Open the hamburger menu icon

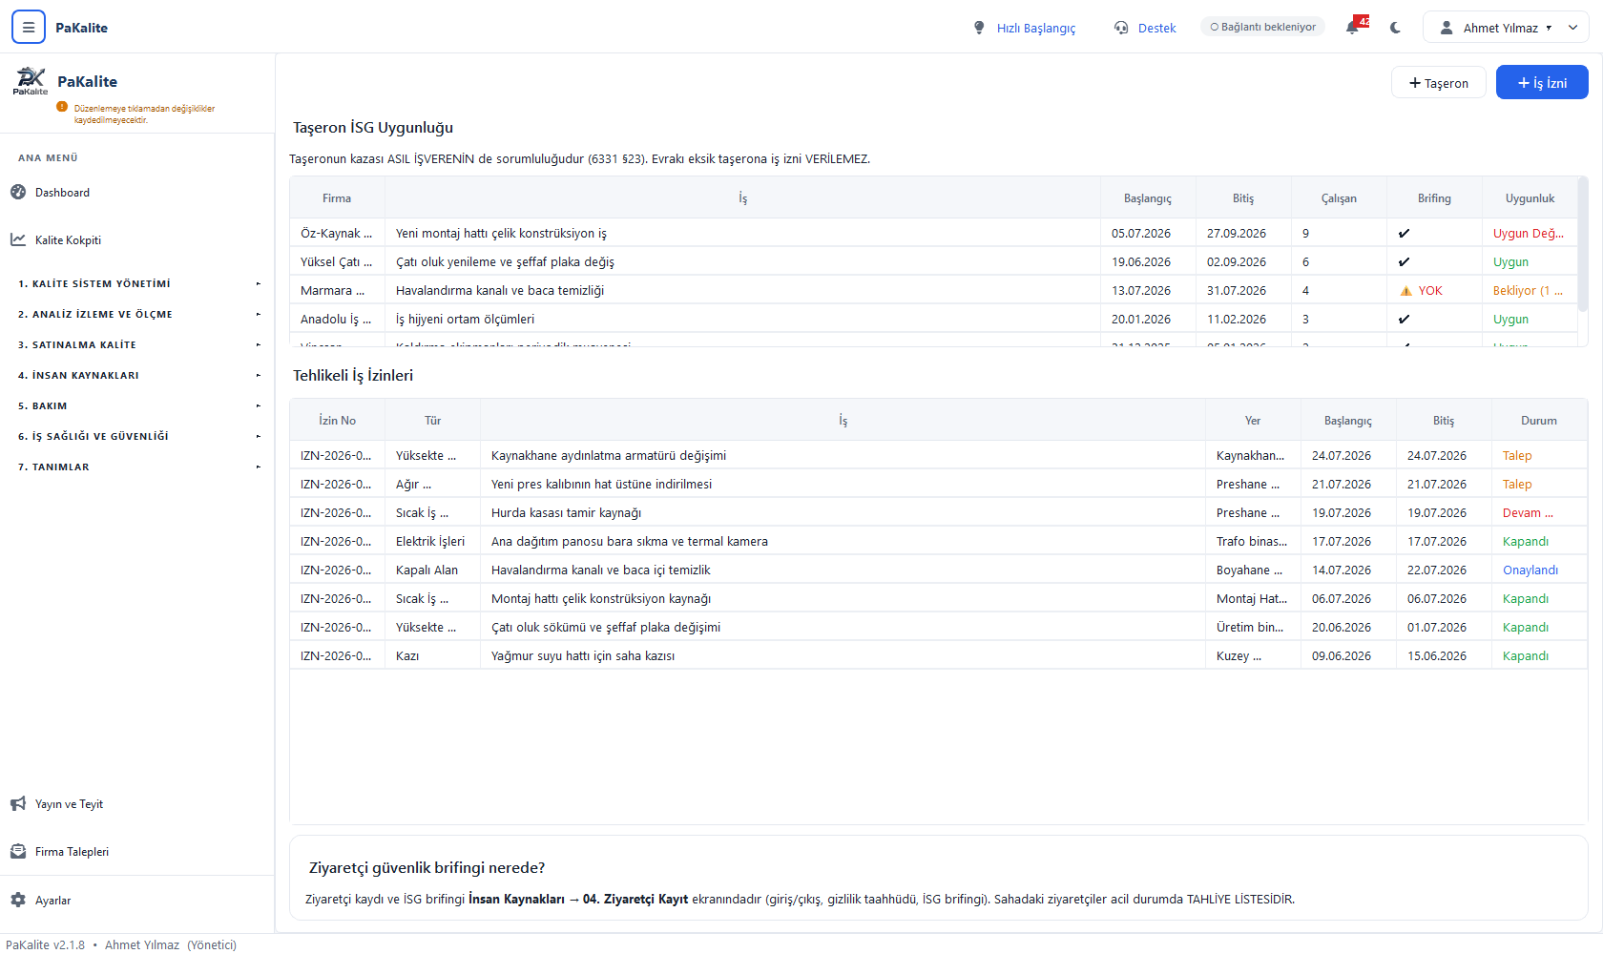(x=29, y=28)
